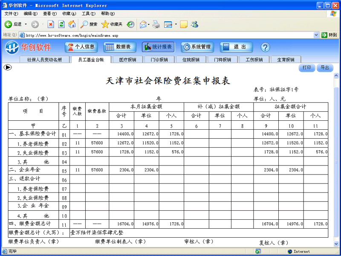Click the vertical scrollbar thumb
This screenshot has width=341, height=256.
point(336,162)
